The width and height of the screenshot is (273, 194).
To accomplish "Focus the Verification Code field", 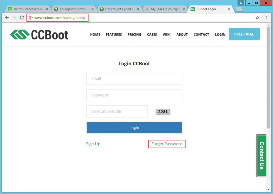I will [x=117, y=111].
